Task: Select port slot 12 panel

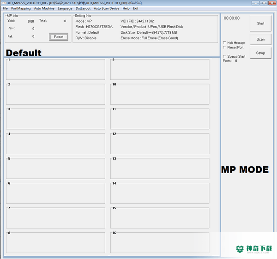Action: pos(160,144)
